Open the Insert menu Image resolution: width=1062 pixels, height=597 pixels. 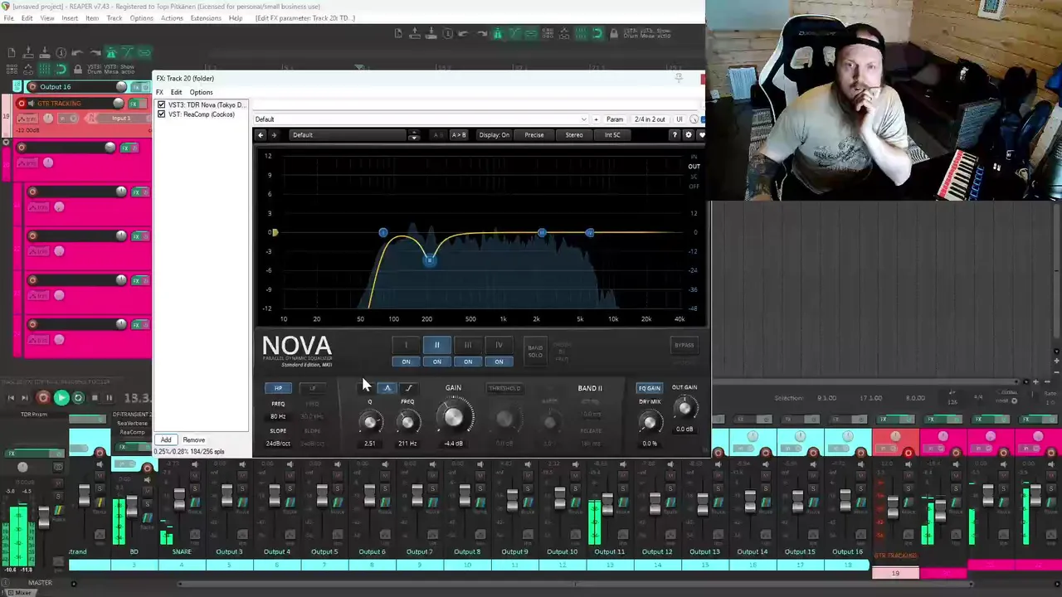point(70,18)
